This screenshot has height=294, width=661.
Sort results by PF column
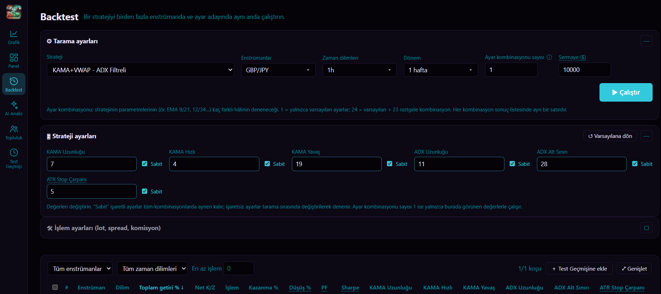point(324,288)
